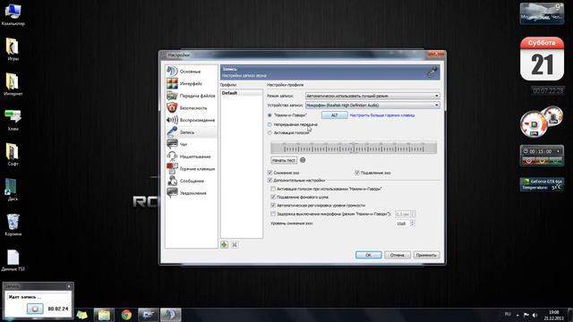Click the Начать тест button
The image size is (573, 322).
284,160
